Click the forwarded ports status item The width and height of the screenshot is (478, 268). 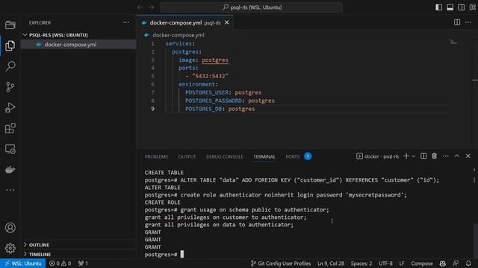(83, 264)
